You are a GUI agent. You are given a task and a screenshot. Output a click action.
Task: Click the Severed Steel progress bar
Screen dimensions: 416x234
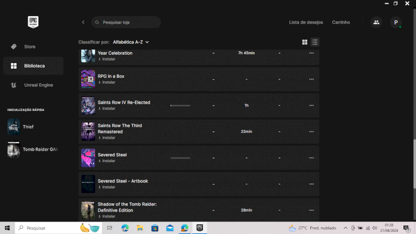[180, 158]
